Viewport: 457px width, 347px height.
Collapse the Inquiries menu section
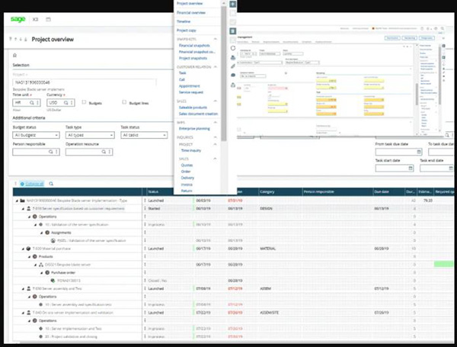[215, 137]
